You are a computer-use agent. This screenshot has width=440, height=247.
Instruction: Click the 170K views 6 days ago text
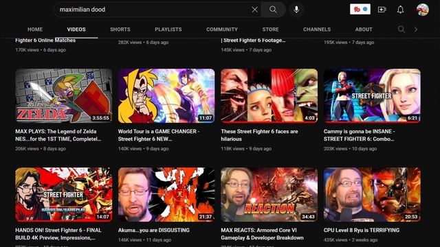coord(41,50)
